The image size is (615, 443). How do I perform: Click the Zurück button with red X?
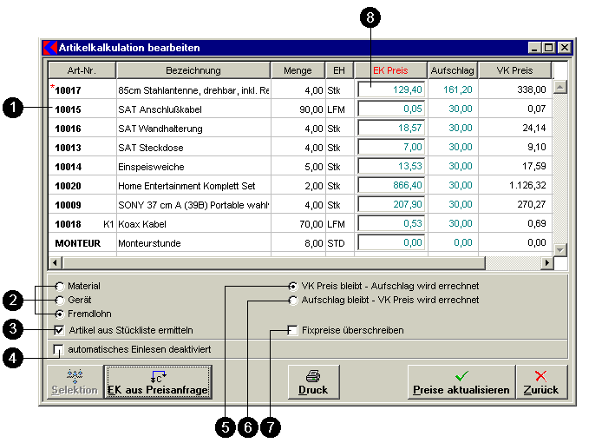(x=540, y=381)
